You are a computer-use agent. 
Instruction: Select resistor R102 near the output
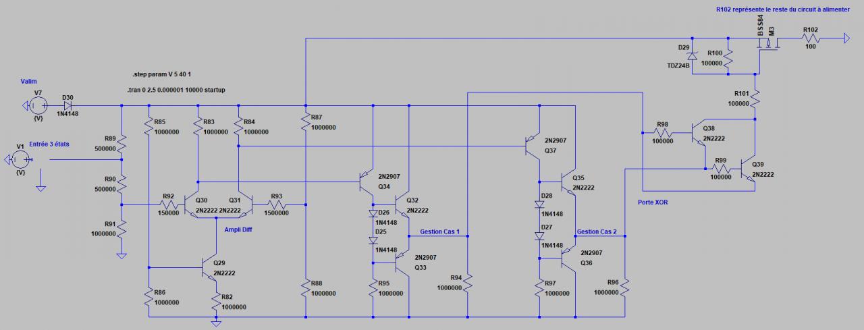tap(811, 39)
